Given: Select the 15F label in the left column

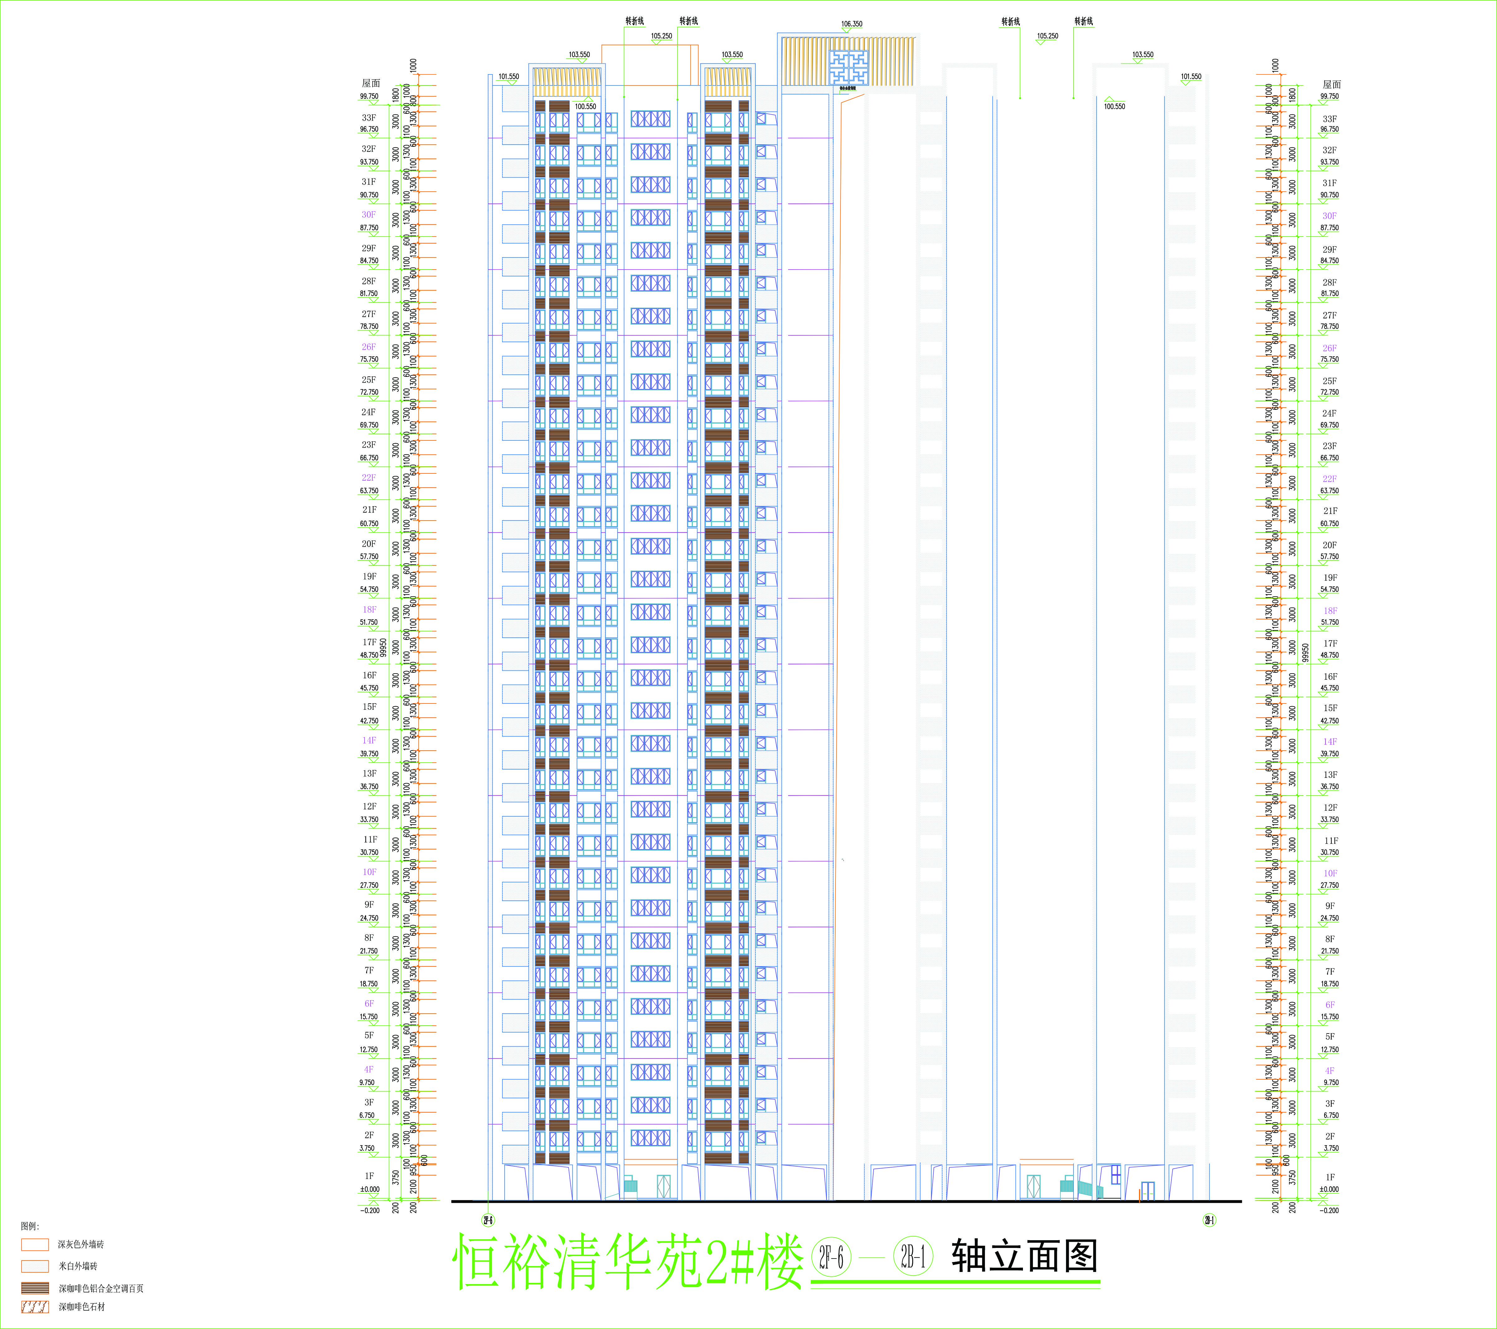Looking at the screenshot, I should pyautogui.click(x=369, y=707).
